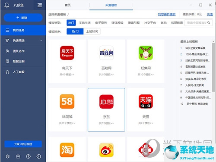The height and width of the screenshot is (162, 216).
Task: Open latest template 阿里巴巴-商品列表
Action: pyautogui.click(x=197, y=73)
